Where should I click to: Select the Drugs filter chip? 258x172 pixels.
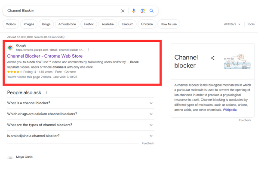[x=46, y=24]
